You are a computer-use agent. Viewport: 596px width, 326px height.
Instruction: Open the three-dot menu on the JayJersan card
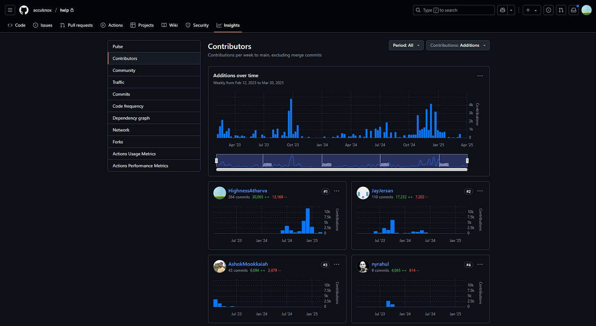(x=480, y=191)
